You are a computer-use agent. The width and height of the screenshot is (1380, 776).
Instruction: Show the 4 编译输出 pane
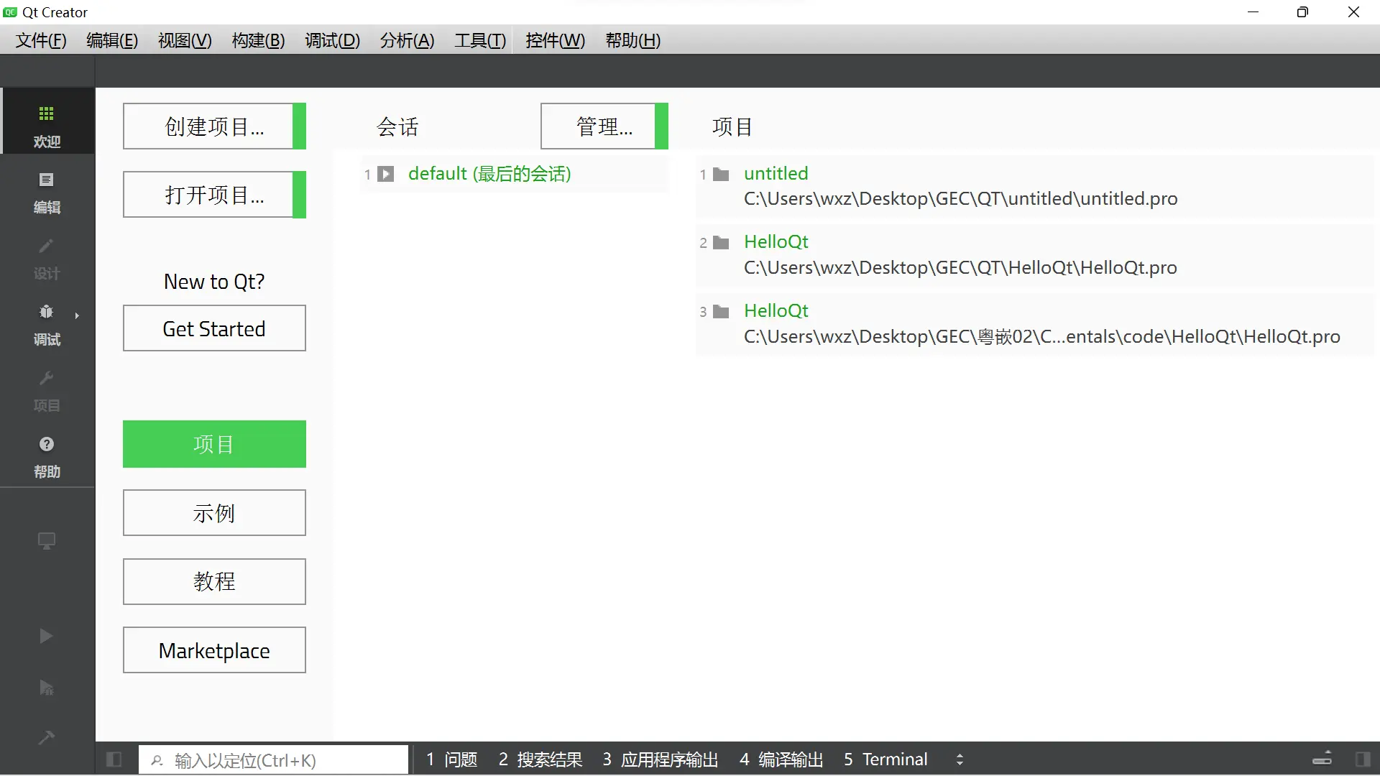click(781, 759)
